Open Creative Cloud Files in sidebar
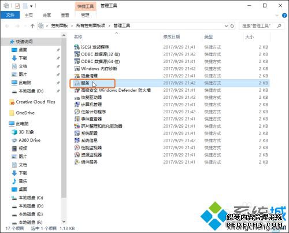 coord(35,102)
